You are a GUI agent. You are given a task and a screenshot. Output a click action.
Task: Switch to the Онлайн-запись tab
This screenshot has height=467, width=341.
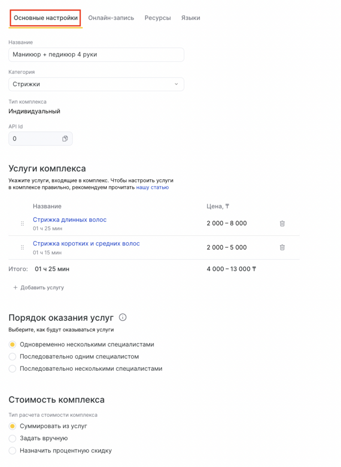click(x=111, y=18)
